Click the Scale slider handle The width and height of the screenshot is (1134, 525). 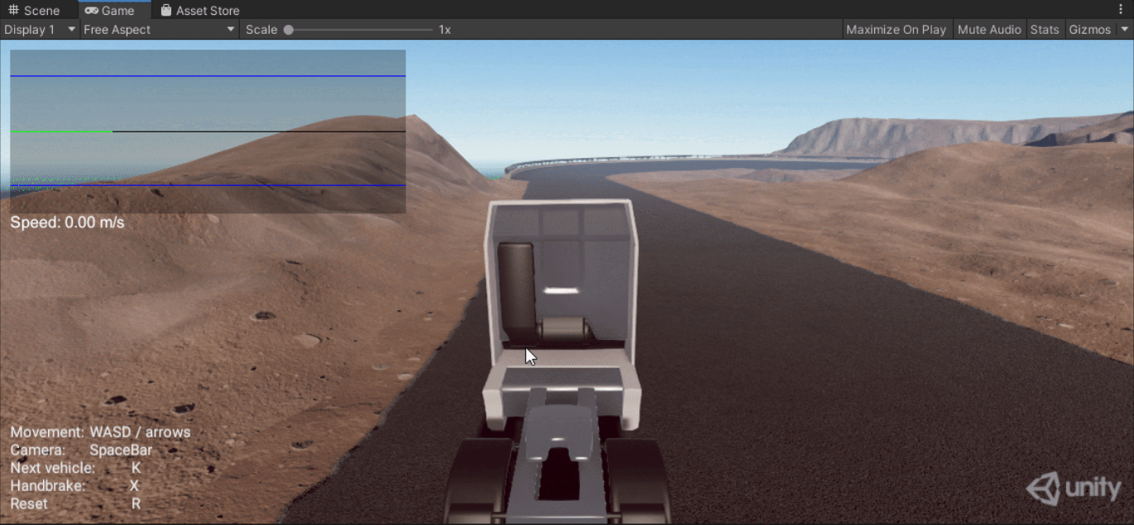point(288,29)
